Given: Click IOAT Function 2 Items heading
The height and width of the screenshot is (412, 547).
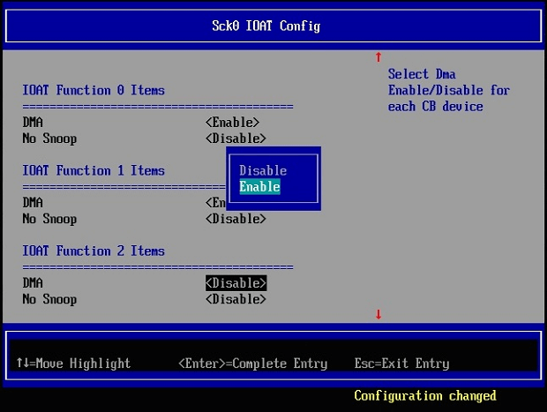Looking at the screenshot, I should click(94, 251).
